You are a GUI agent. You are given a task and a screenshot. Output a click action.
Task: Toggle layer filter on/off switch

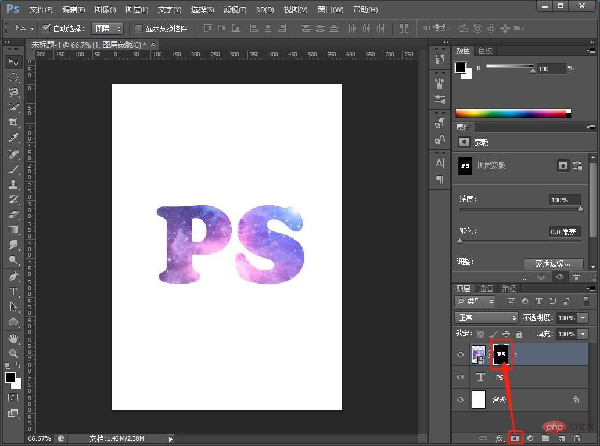tap(586, 301)
